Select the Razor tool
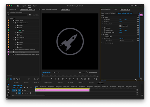This screenshot has height=107, width=150. [8, 92]
